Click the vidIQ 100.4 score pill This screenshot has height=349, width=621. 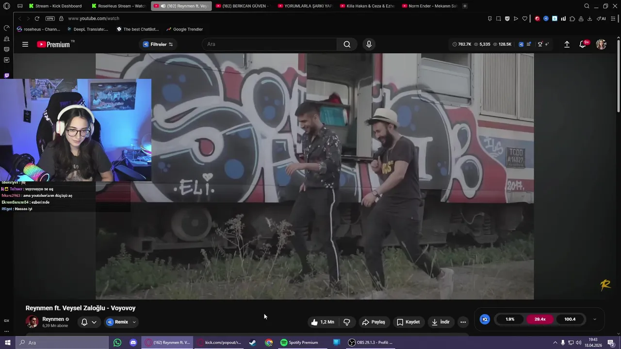point(570,319)
